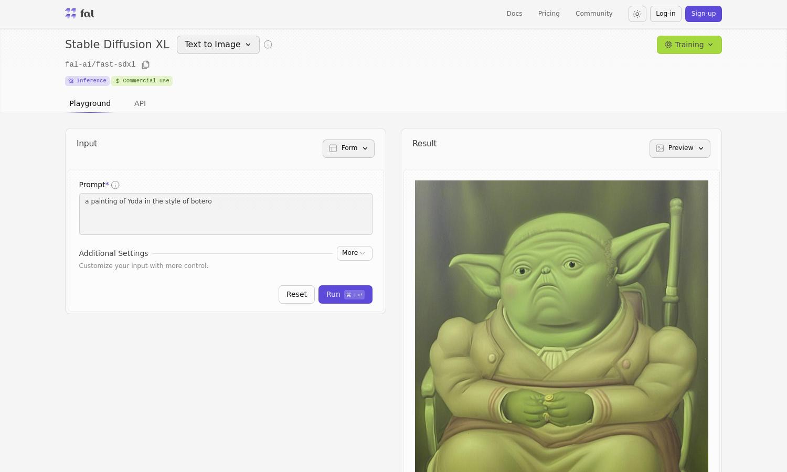Click the Sign-up button
Image resolution: width=787 pixels, height=472 pixels.
704,14
